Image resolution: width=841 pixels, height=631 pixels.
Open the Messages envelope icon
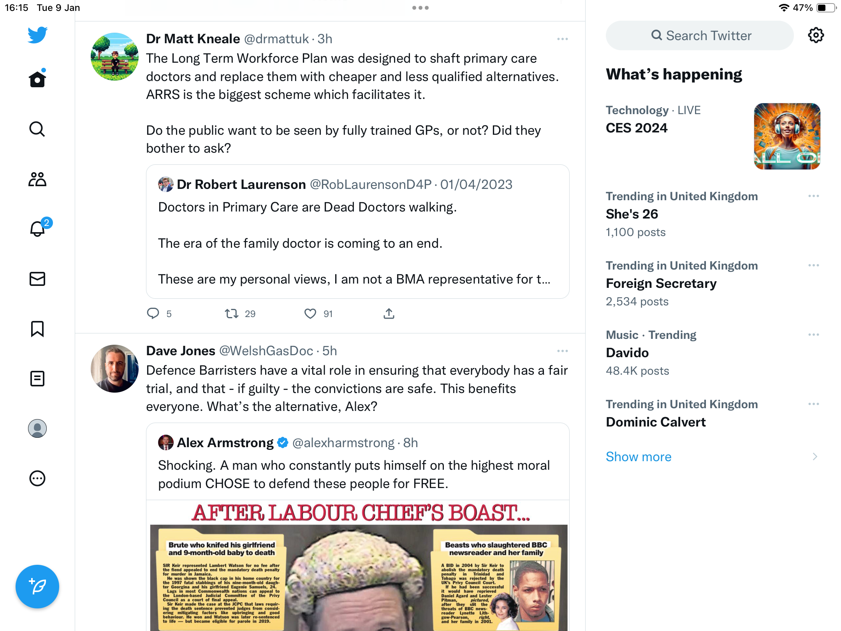(x=37, y=279)
